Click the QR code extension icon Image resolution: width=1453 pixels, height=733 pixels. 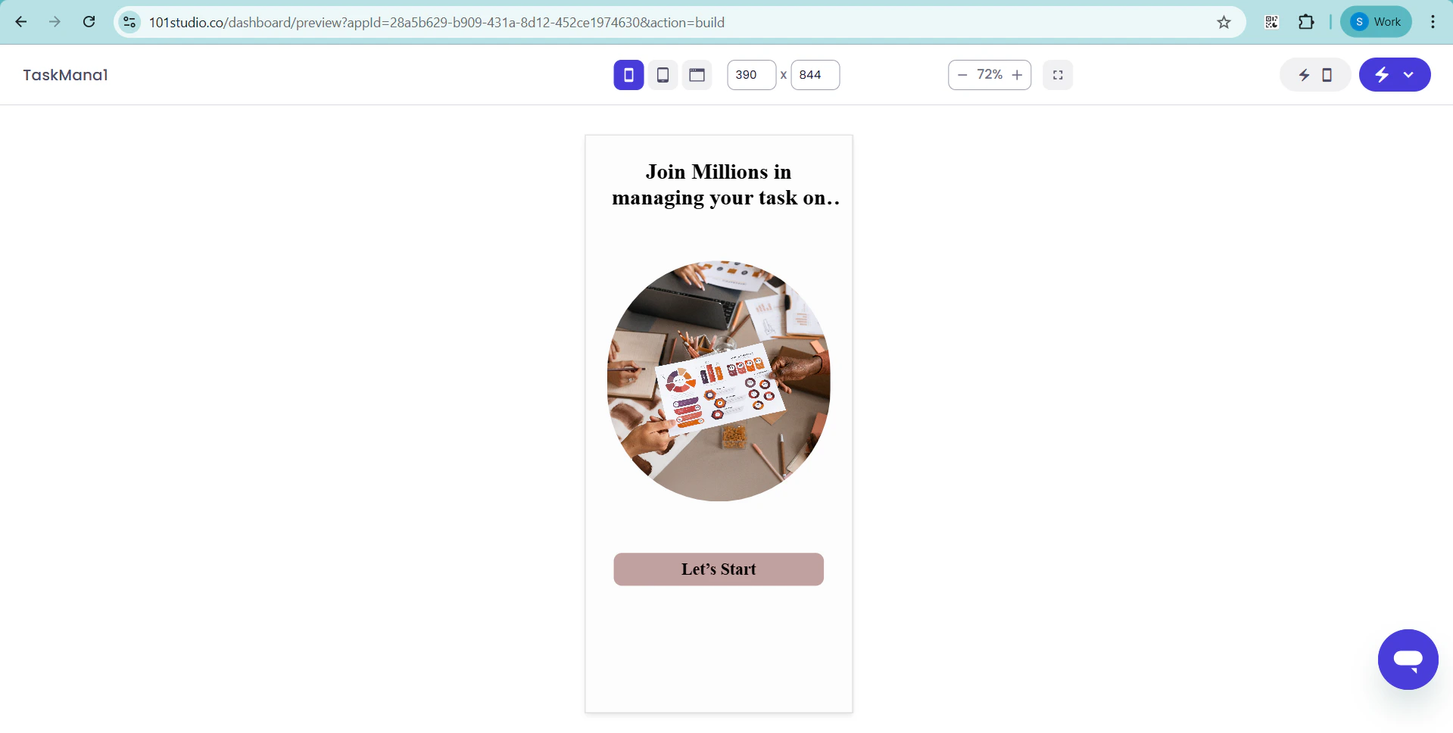pos(1272,22)
